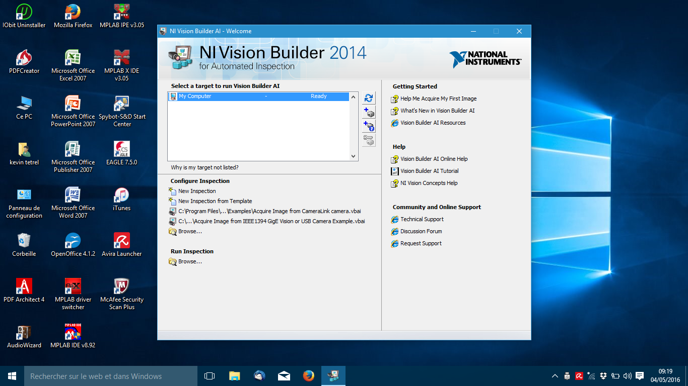Viewport: 688px width, 386px height.
Task: Click Panneau de configuration desktop icon
Action: click(24, 203)
